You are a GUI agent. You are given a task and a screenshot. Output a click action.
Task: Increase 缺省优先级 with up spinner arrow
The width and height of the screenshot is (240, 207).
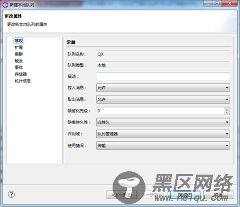227,109
